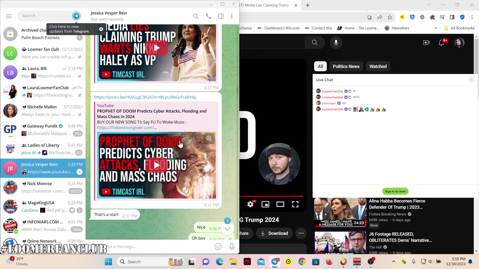Screen dimensions: 479x269
Task: Open the Ladies of Liberty group
Action: coord(43,149)
